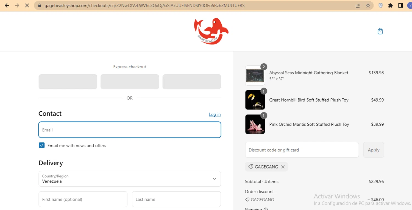Click the $39.99 mantis price
This screenshot has width=412, height=210.
[x=377, y=124]
